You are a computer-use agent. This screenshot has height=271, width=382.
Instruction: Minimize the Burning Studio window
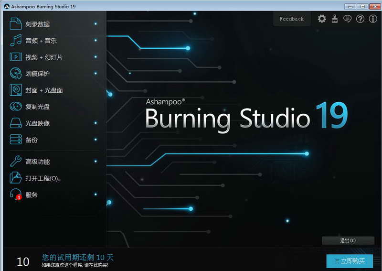pos(350,6)
